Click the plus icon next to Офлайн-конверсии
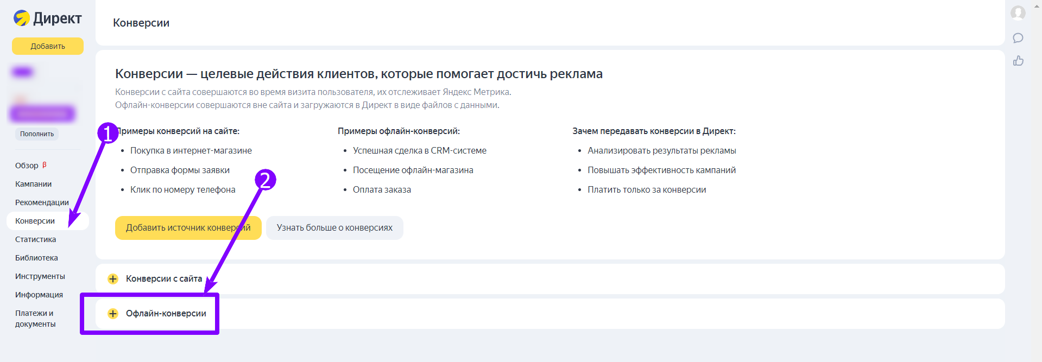1042x362 pixels. coord(113,314)
